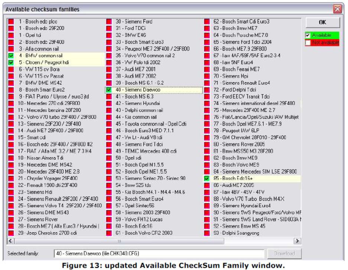This screenshot has width=348, height=270.
Task: Click red status box for 27 - Siemens Rover
Action: point(11,219)
